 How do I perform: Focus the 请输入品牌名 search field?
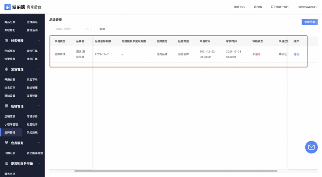point(72,29)
